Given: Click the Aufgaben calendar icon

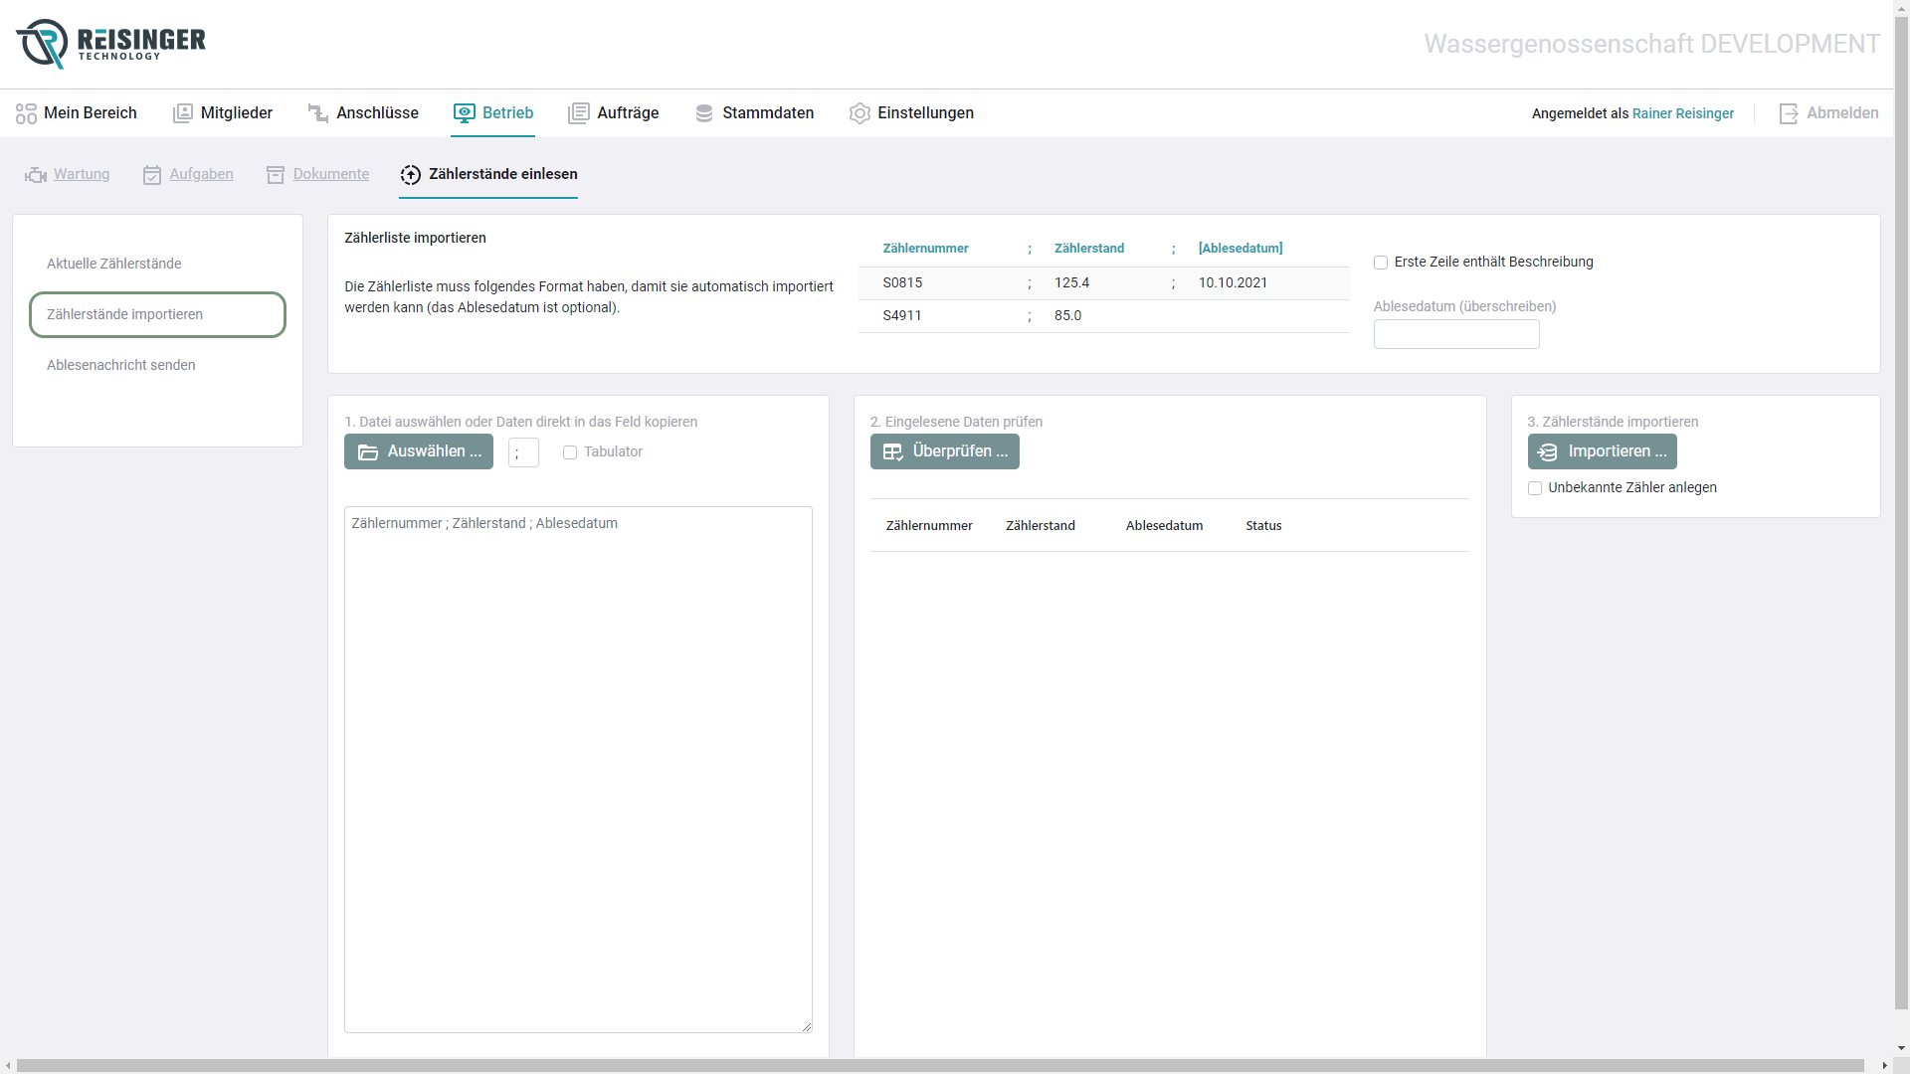Looking at the screenshot, I should pyautogui.click(x=152, y=175).
